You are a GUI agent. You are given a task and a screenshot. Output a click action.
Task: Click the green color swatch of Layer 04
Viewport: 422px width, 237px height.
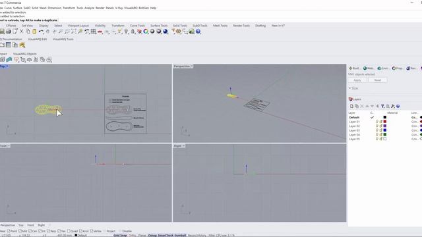pos(385,134)
